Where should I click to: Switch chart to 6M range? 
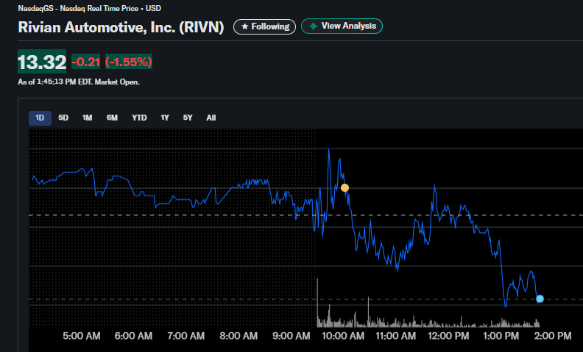112,118
